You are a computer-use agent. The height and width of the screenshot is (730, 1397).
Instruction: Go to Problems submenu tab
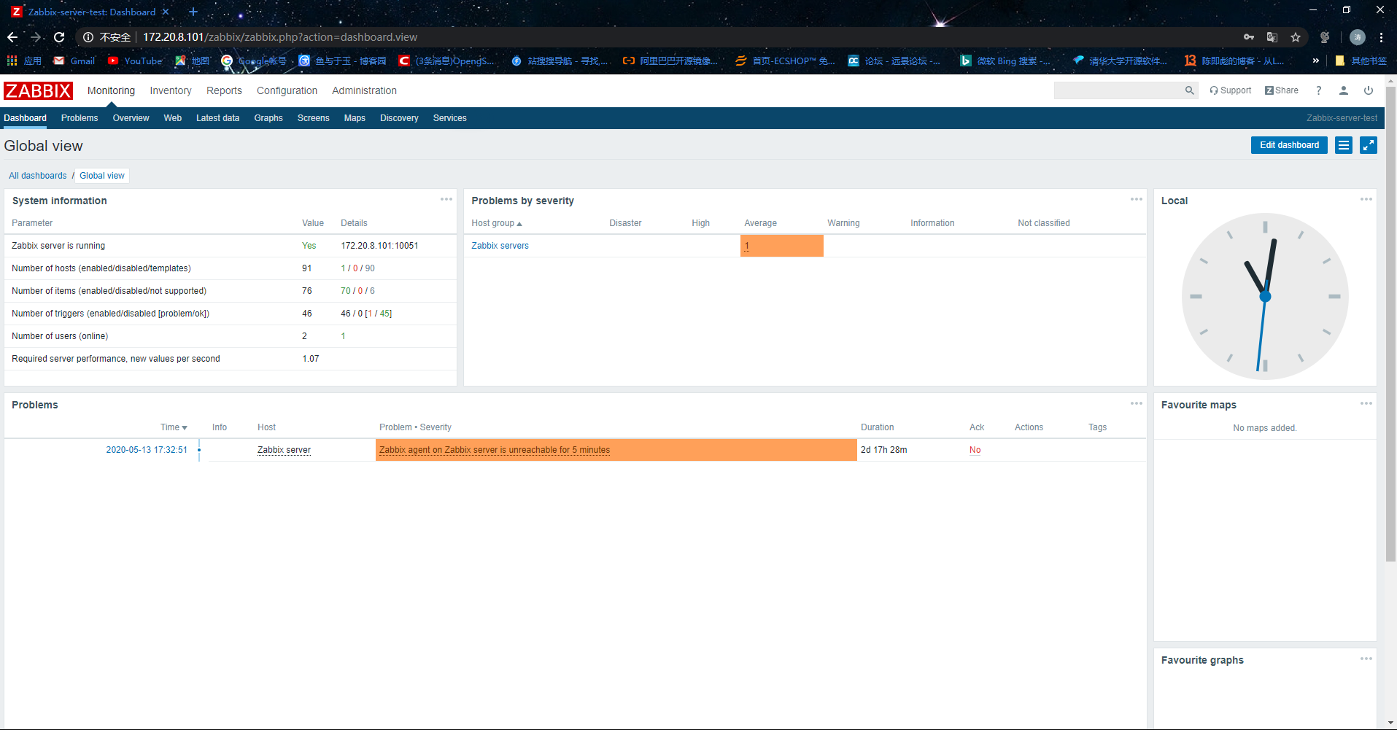tap(80, 118)
